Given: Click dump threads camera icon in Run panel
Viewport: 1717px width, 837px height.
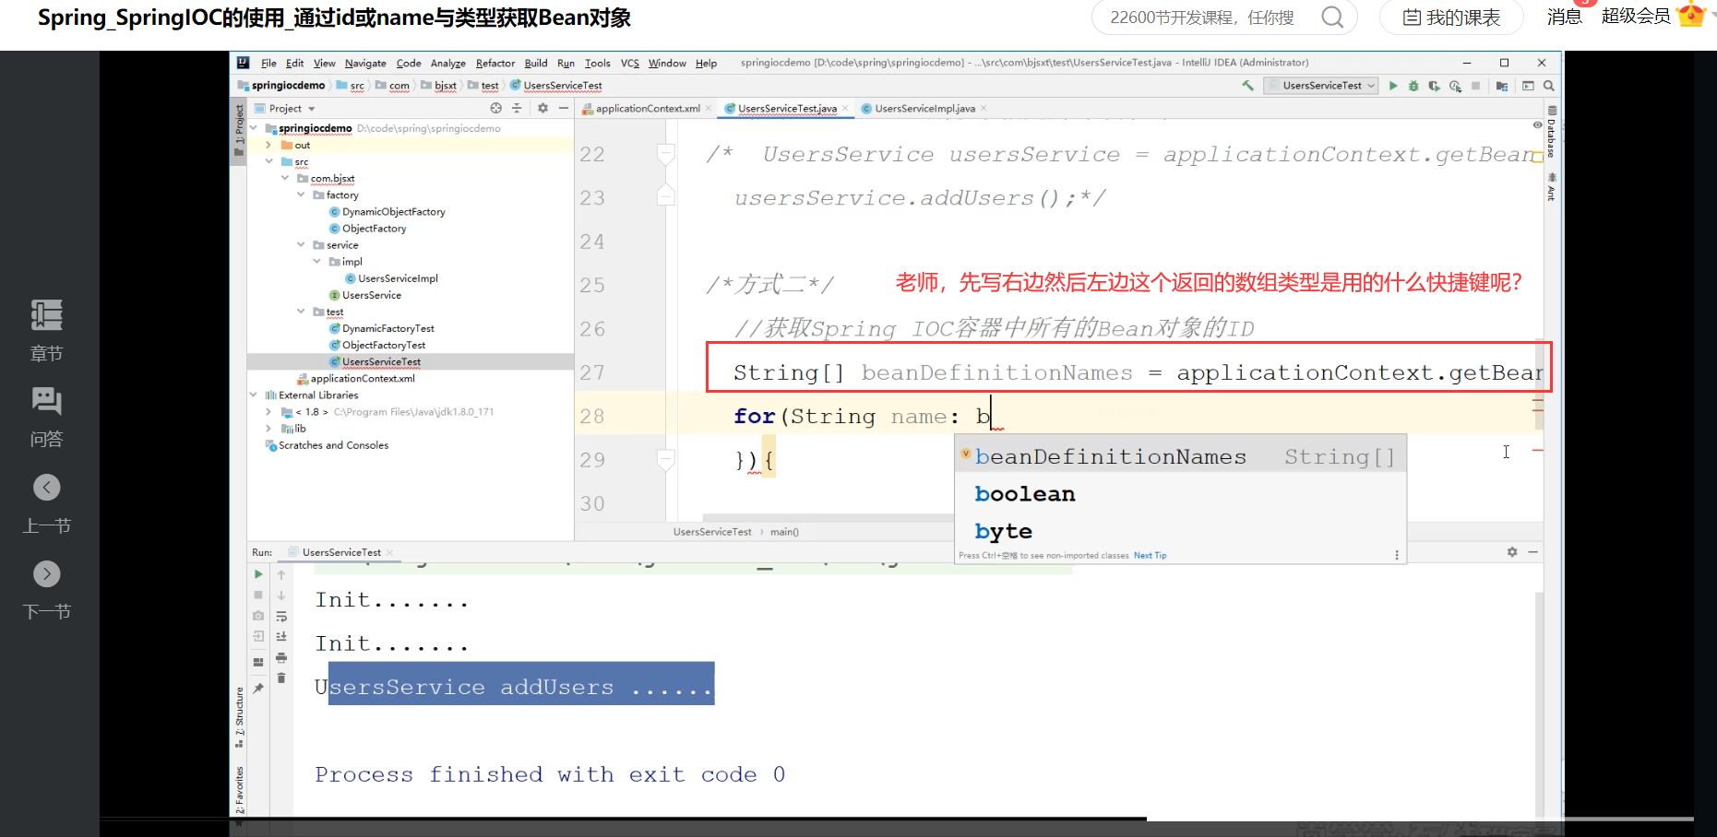Looking at the screenshot, I should pos(258,616).
